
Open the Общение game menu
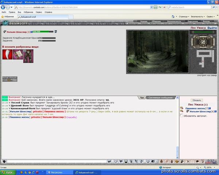[x=156, y=21]
